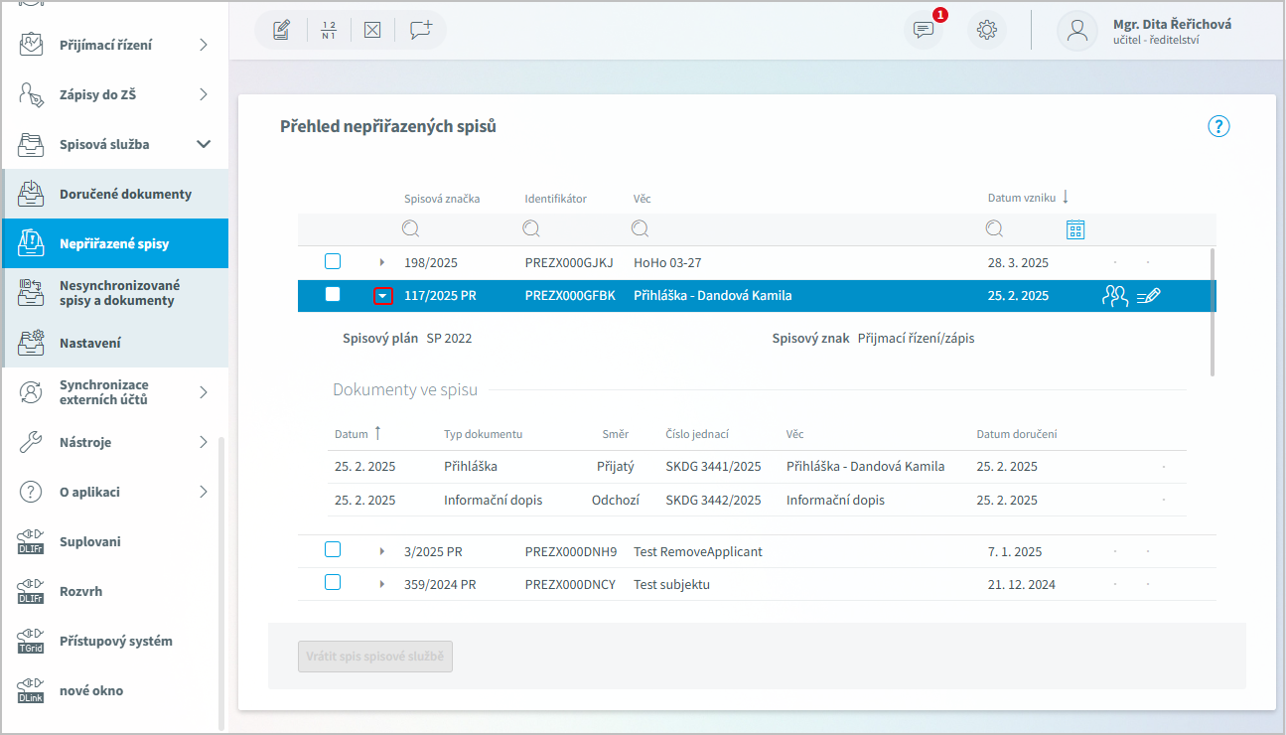Image resolution: width=1286 pixels, height=735 pixels.
Task: Click the numbering 12/N1 toolbar icon
Action: click(329, 30)
